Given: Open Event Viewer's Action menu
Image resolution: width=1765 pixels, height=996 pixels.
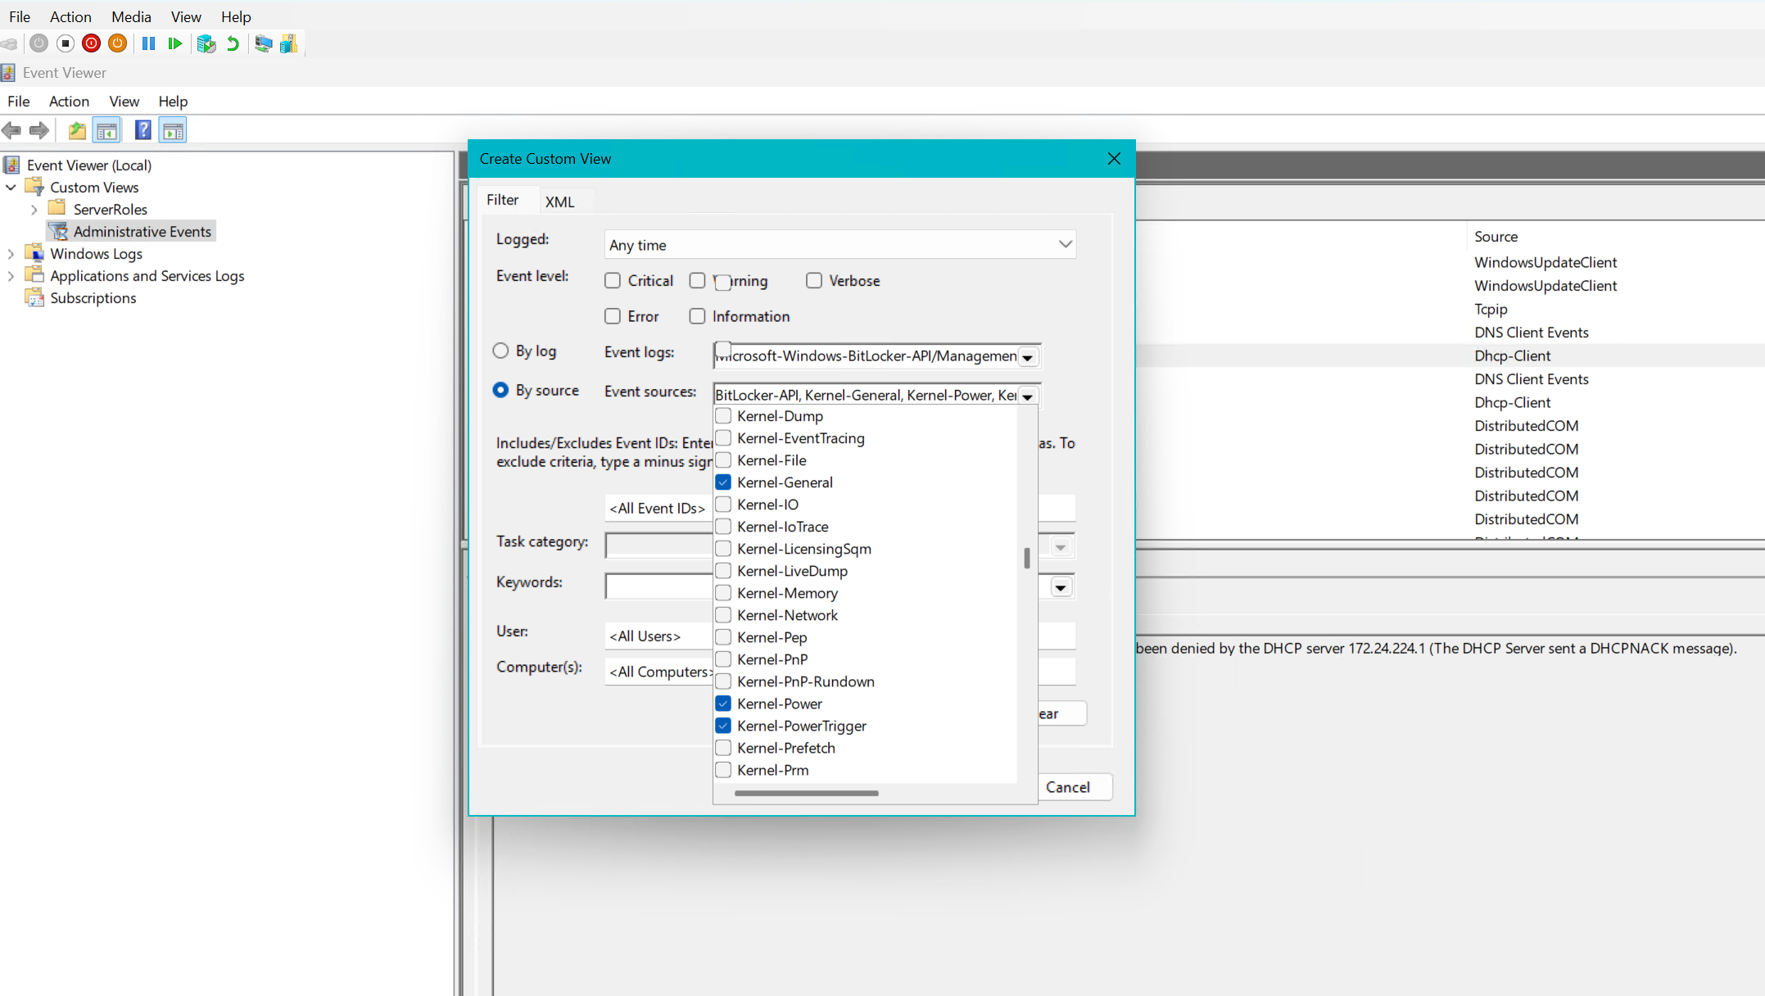Looking at the screenshot, I should click(69, 102).
